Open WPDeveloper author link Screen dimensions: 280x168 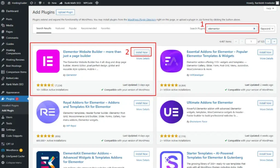click(x=197, y=75)
